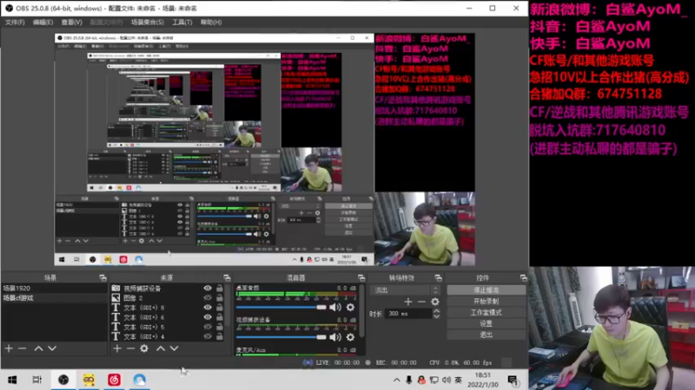Viewport: 695px width, 390px height.
Task: Open the 编辑(E) menu
Action: [43, 23]
